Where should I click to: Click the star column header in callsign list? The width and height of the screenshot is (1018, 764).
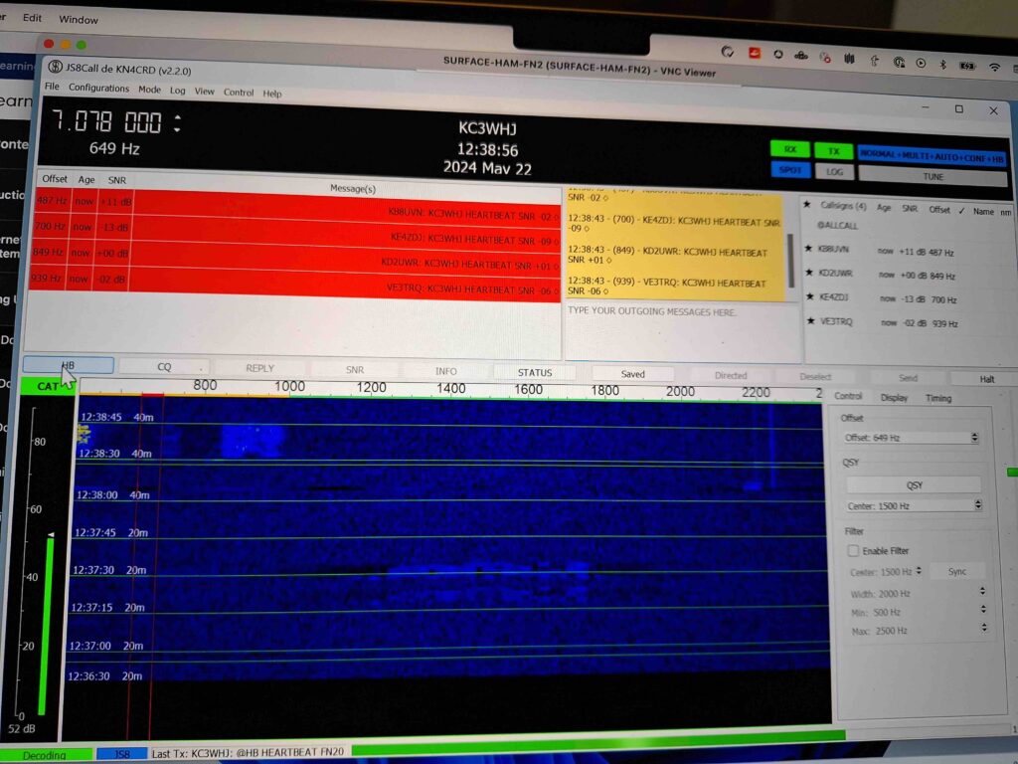[x=807, y=205]
